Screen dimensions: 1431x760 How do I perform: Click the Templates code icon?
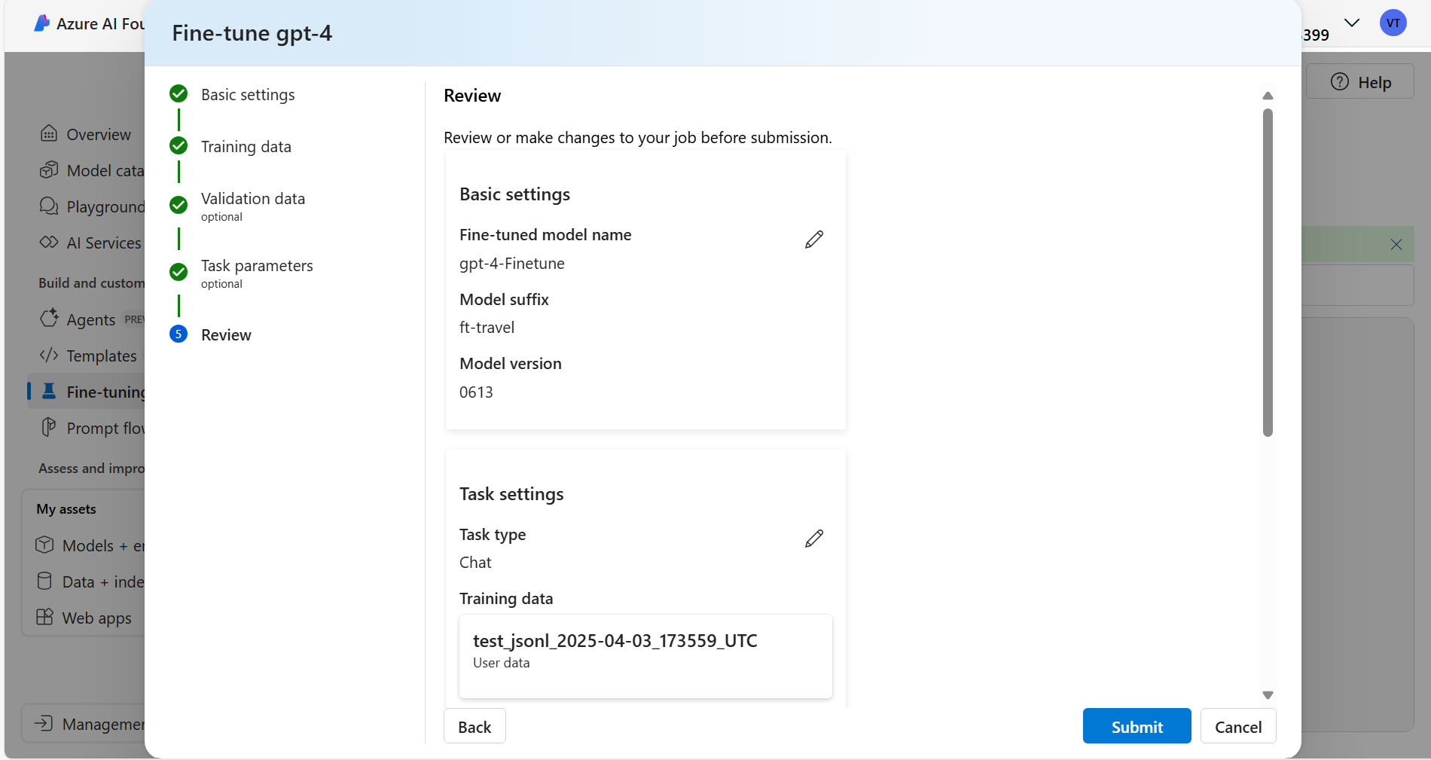pos(49,355)
